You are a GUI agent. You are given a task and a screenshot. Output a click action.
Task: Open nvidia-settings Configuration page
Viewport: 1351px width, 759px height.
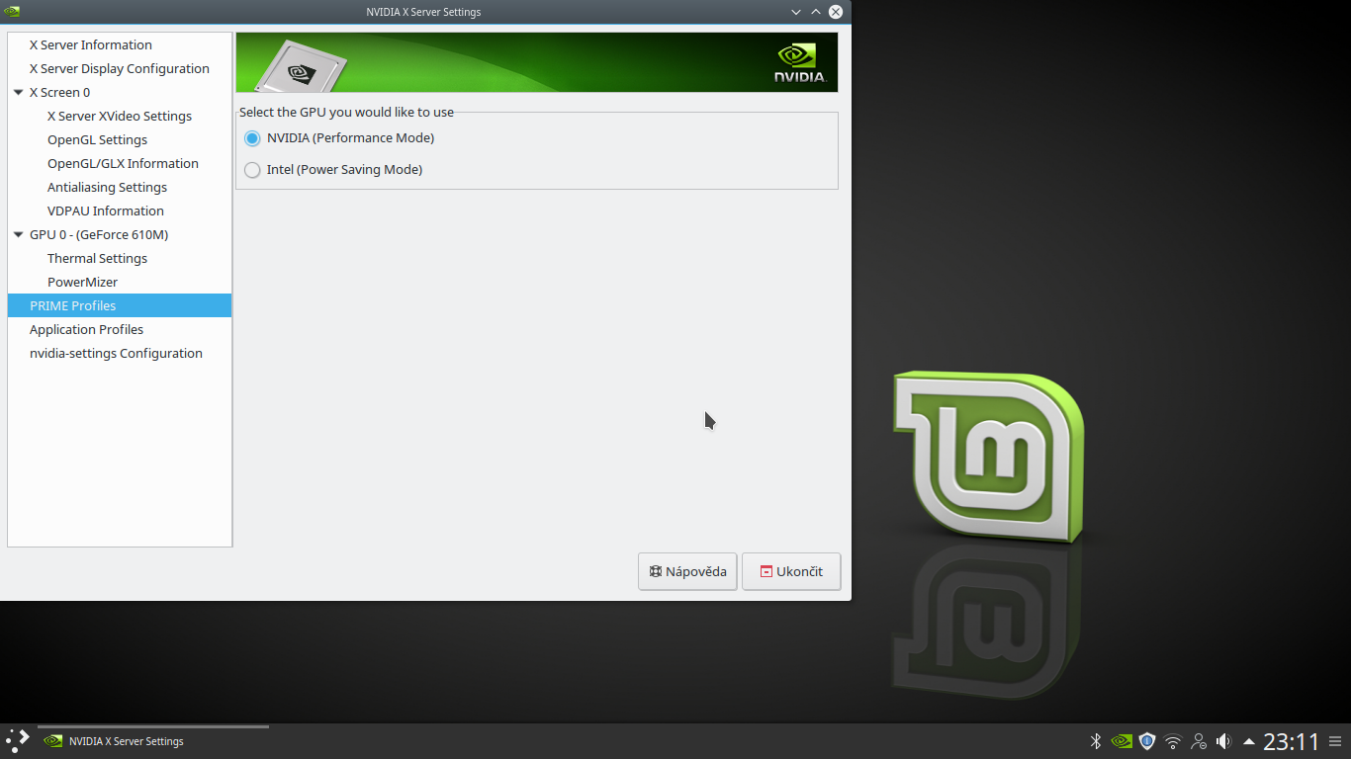click(116, 353)
